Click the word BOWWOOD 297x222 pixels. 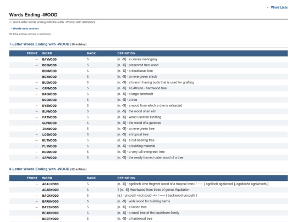pyautogui.click(x=50, y=71)
